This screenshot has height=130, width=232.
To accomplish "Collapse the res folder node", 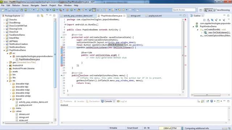I will pyautogui.click(x=7, y=81).
